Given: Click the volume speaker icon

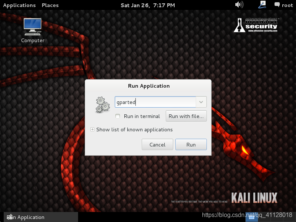Looking at the screenshot, I should point(239,4).
